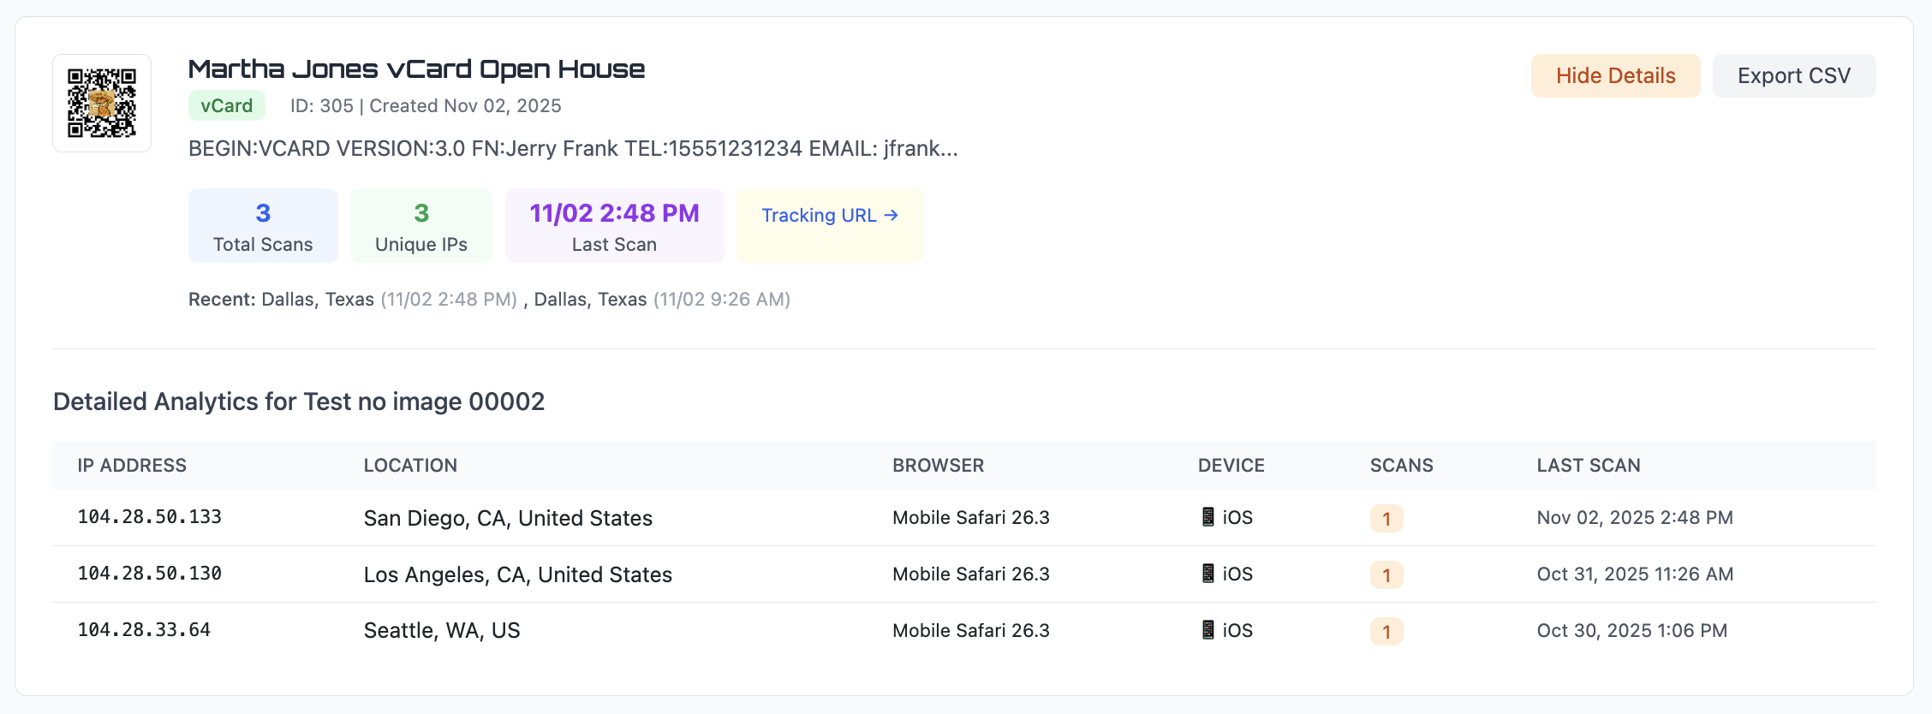
Task: Click the scan count badge for San Diego row
Action: tap(1386, 519)
